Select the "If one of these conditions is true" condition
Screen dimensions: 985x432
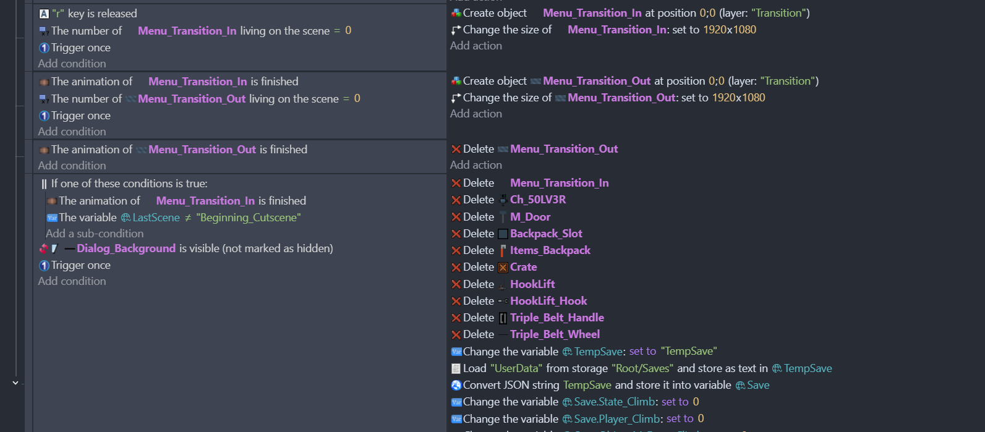click(129, 184)
